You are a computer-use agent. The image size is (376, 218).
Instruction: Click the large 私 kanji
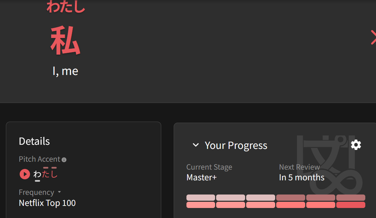click(65, 41)
